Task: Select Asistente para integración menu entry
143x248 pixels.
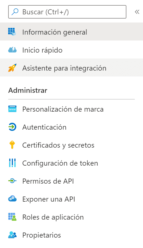Action: (71, 68)
